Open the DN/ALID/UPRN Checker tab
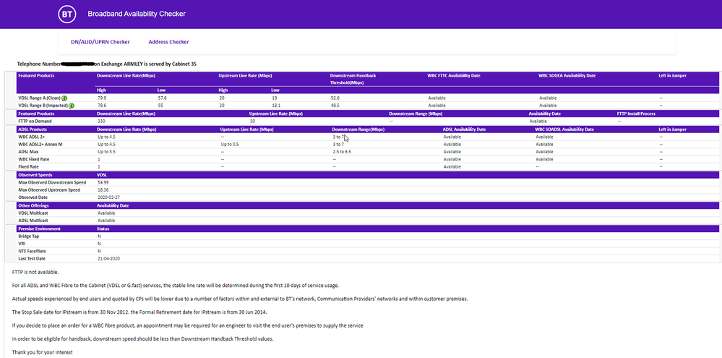Viewport: 722px width, 358px height. [x=100, y=42]
